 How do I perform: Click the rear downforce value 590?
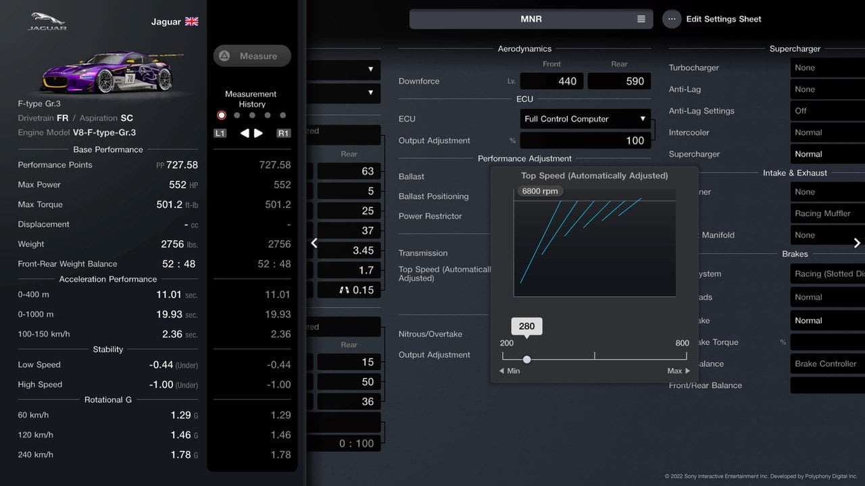[619, 81]
